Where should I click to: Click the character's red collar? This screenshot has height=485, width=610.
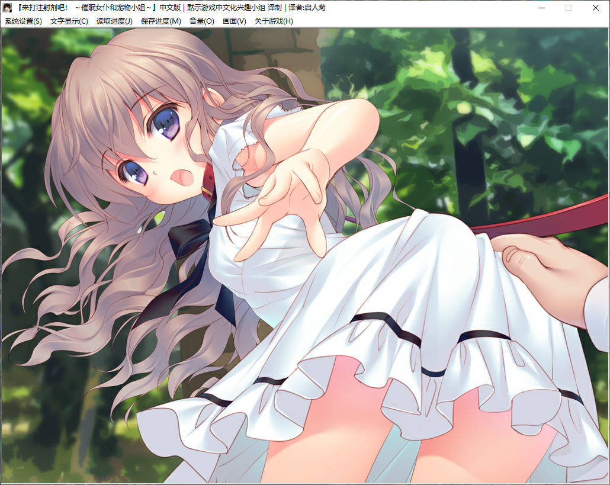coord(208,181)
